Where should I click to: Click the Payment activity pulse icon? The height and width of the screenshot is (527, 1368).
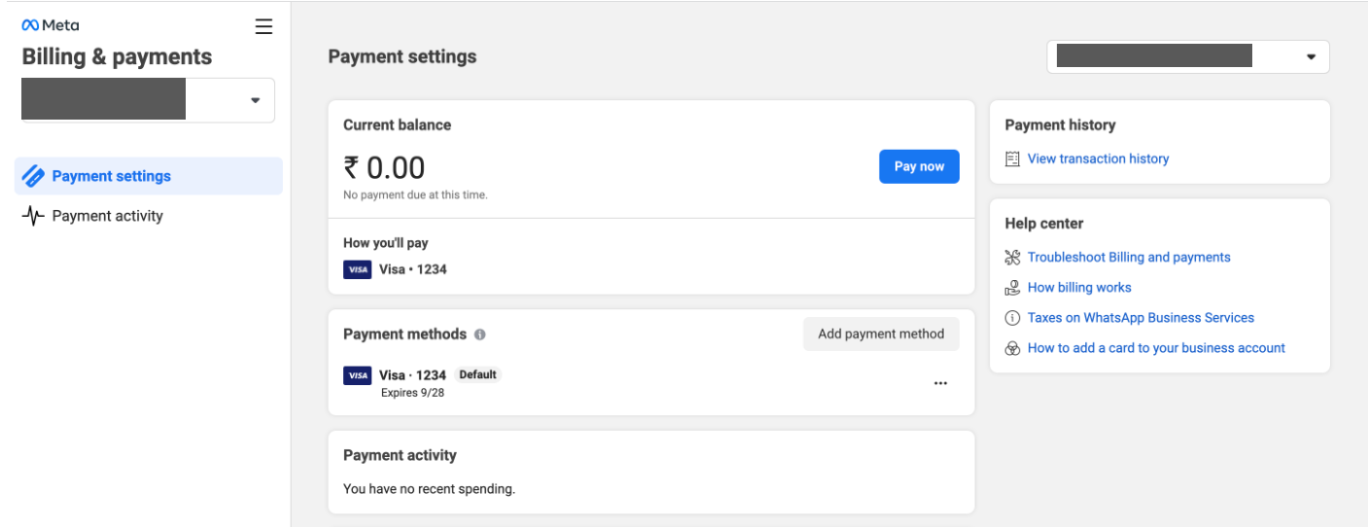[33, 216]
